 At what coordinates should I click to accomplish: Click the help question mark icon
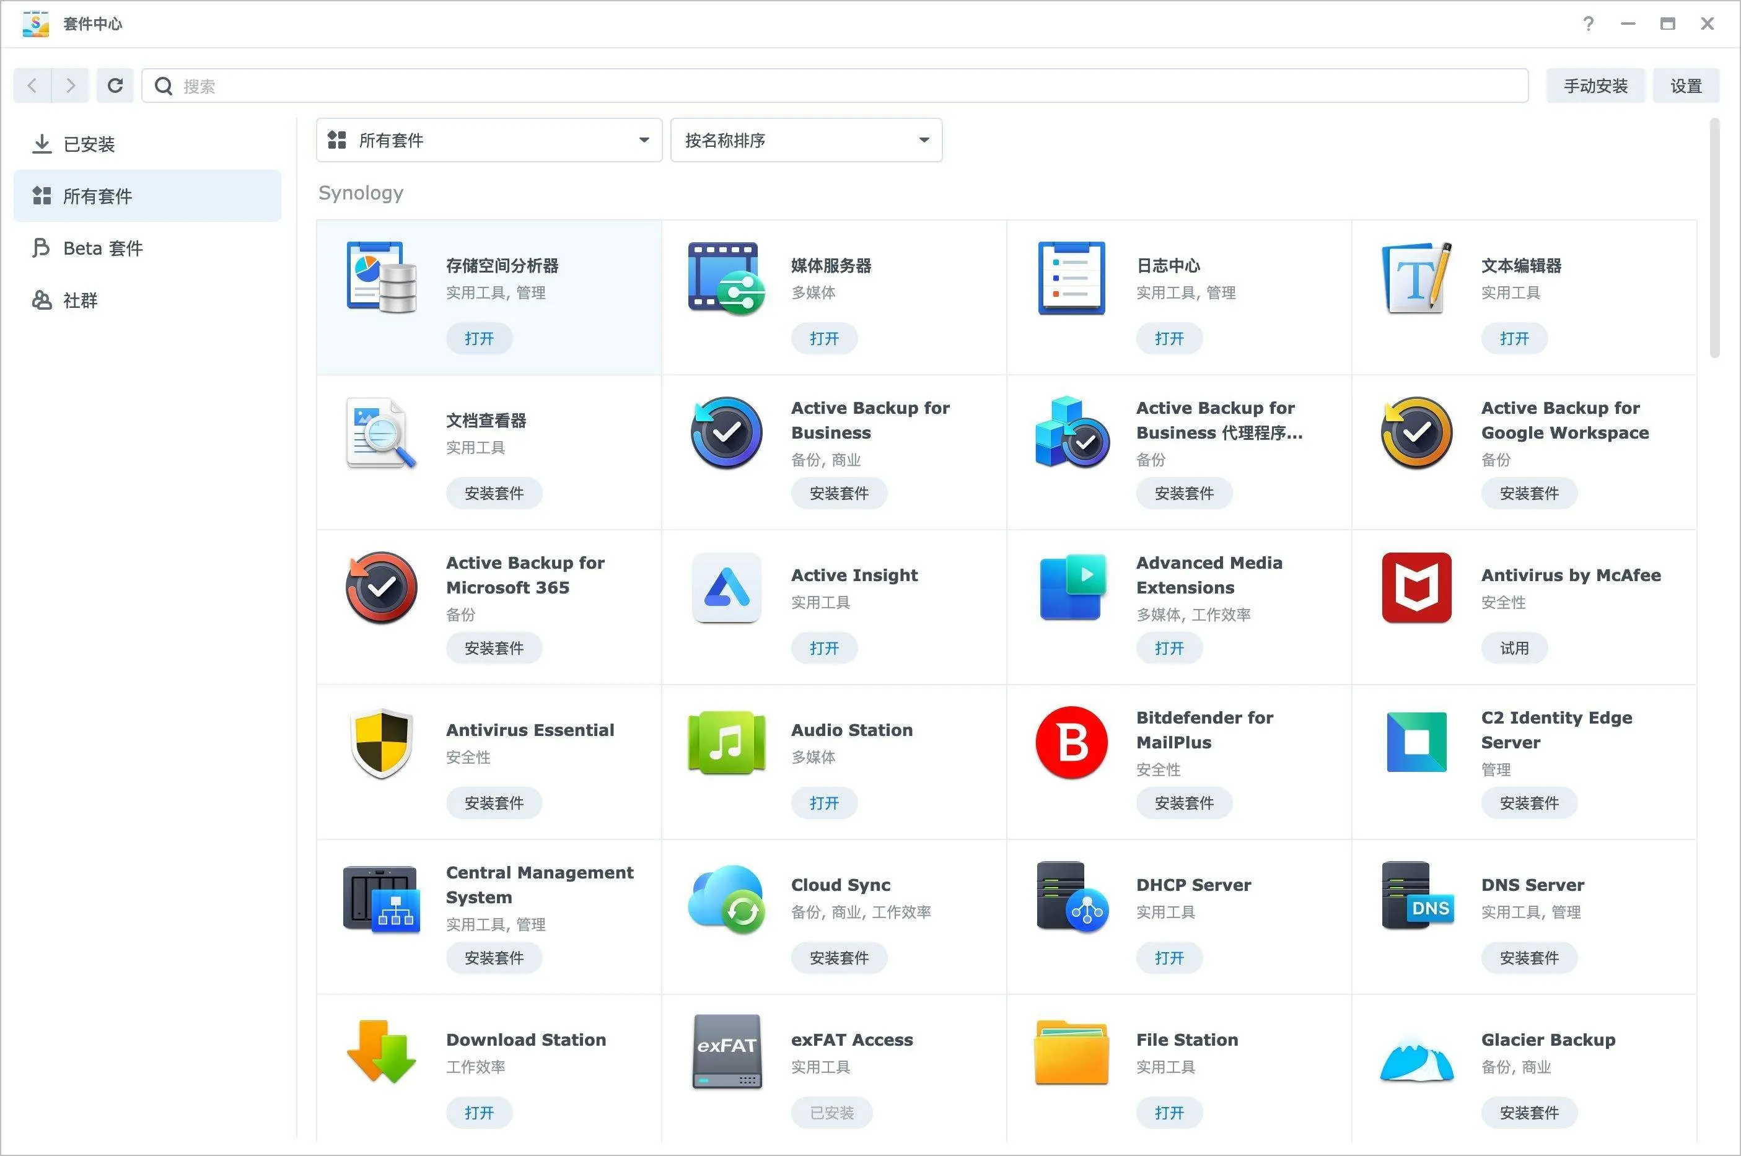(x=1589, y=24)
